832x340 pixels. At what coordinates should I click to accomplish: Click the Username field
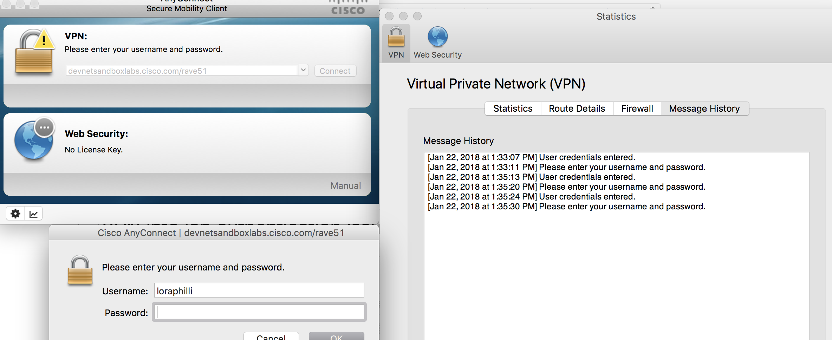coord(259,290)
